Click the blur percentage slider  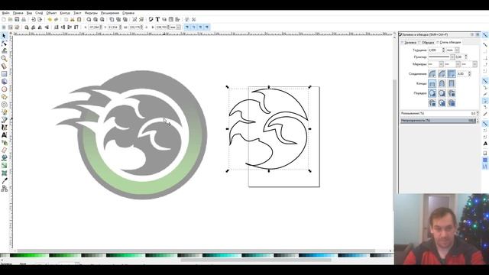pyautogui.click(x=438, y=114)
